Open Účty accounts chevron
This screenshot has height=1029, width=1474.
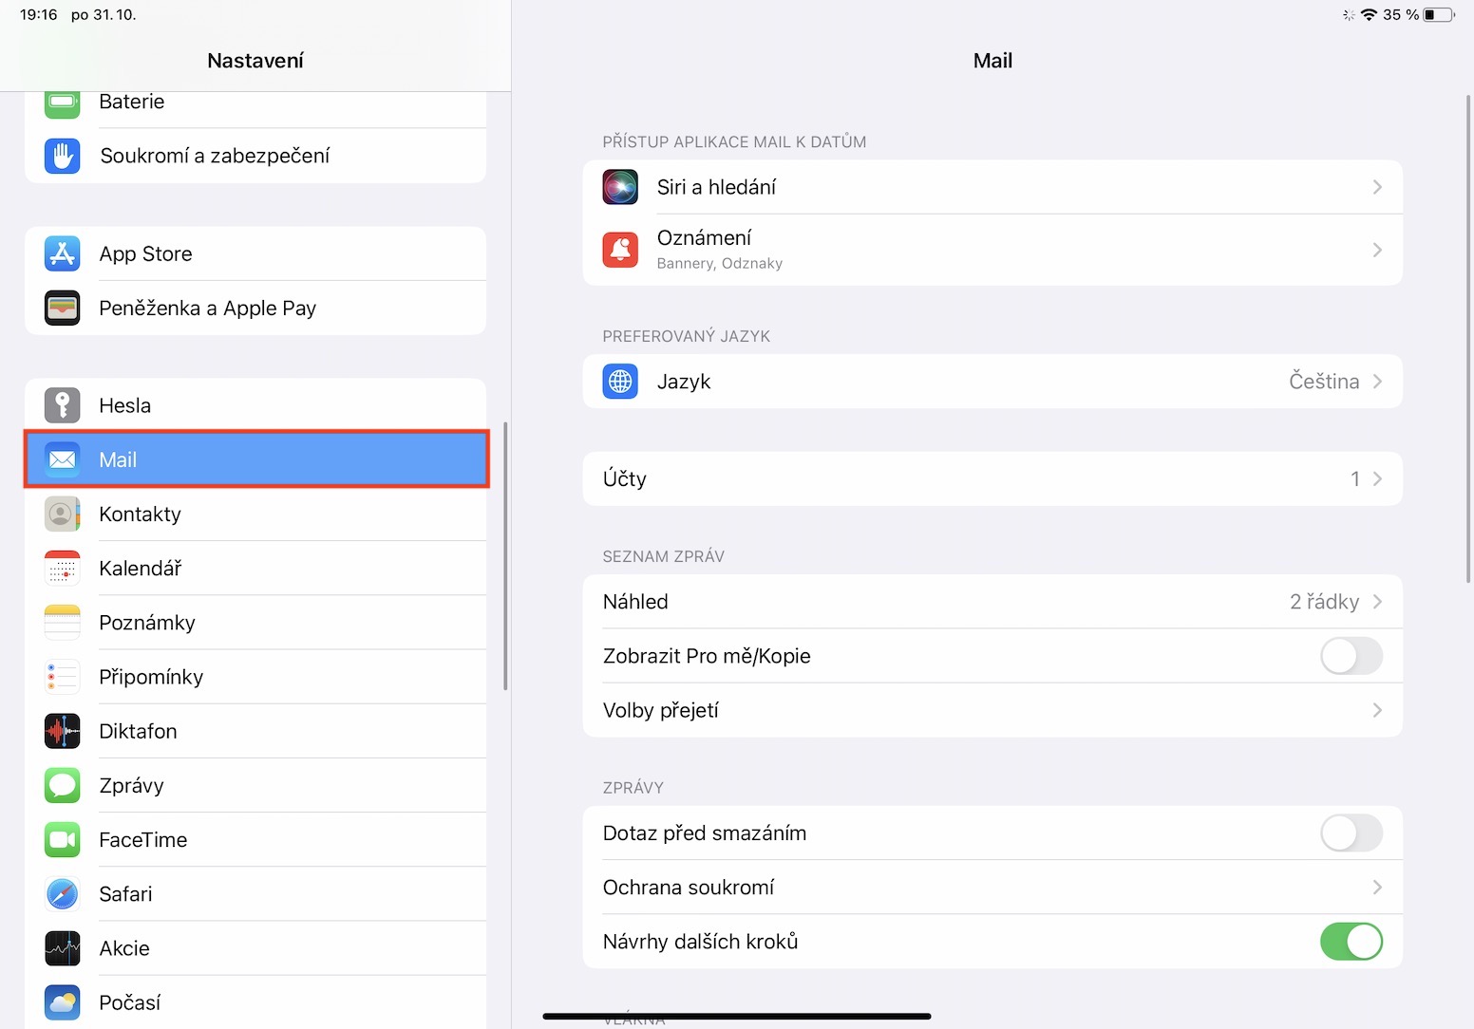click(x=1377, y=479)
